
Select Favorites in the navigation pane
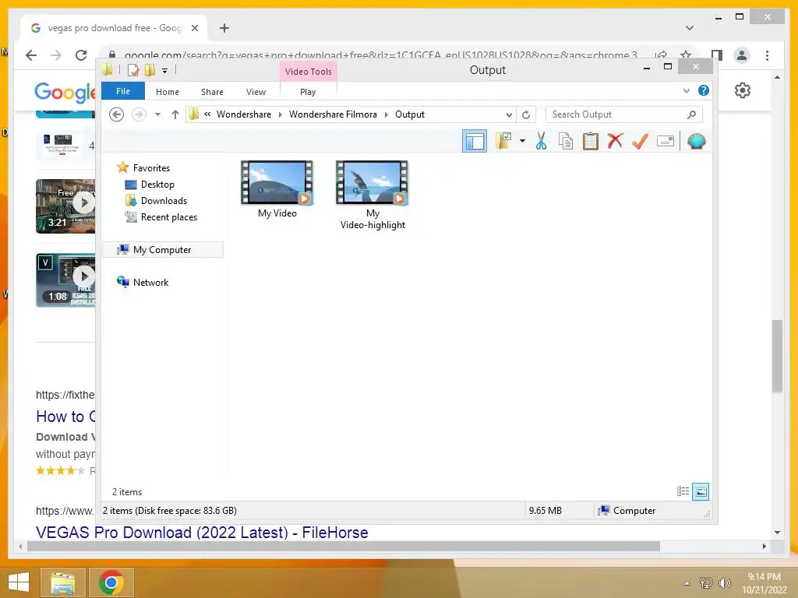point(151,168)
